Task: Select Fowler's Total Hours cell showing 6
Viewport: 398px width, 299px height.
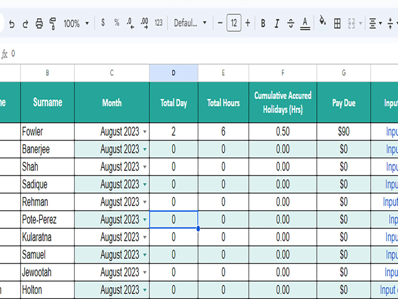Action: pos(223,132)
